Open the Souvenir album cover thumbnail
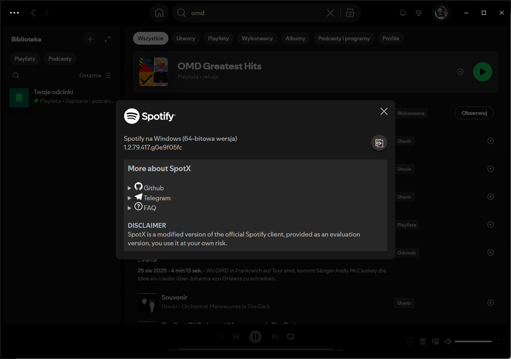The height and width of the screenshot is (359, 511). [x=147, y=303]
